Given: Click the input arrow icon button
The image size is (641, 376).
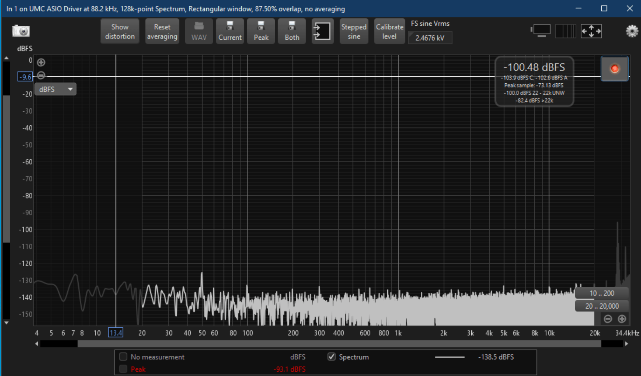Looking at the screenshot, I should tap(322, 31).
